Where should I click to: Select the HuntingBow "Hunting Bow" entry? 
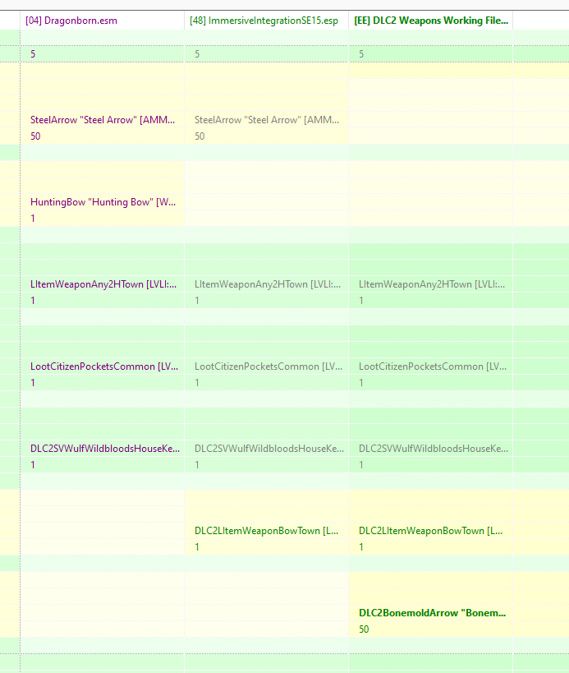point(103,202)
